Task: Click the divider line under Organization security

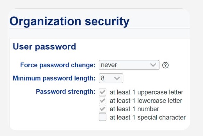Action: click(x=100, y=28)
